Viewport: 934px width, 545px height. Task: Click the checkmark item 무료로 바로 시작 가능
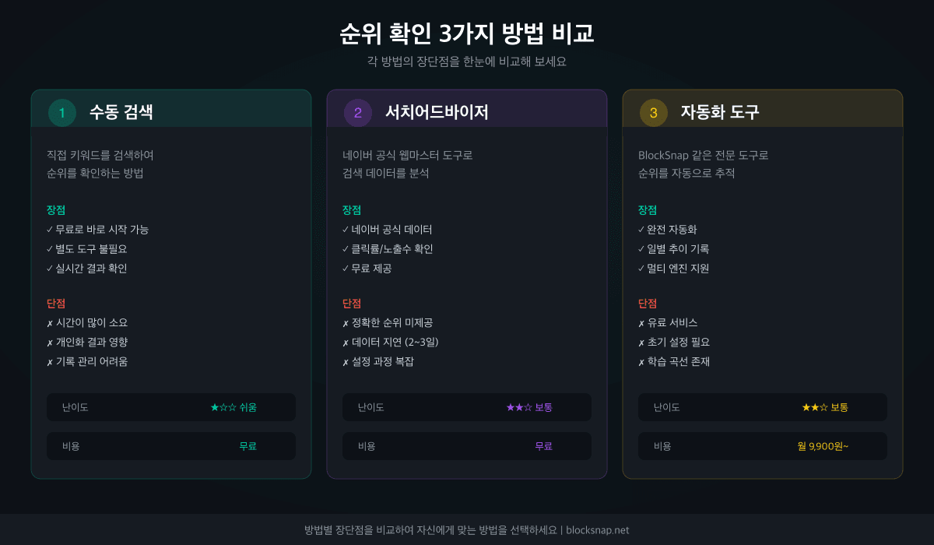click(97, 230)
